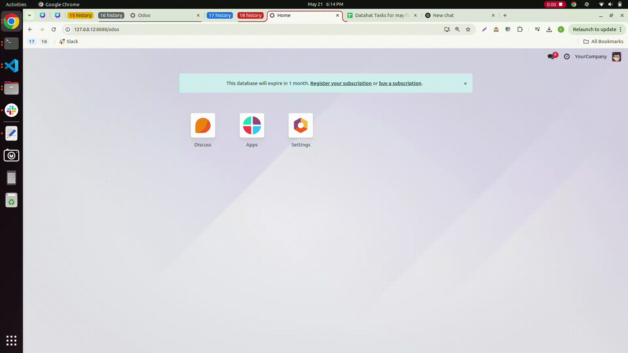
Task: Go back to the previous page
Action: pyautogui.click(x=30, y=29)
